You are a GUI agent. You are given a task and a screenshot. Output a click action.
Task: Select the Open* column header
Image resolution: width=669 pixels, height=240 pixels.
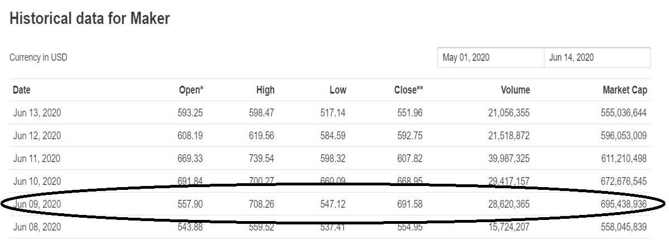[191, 90]
